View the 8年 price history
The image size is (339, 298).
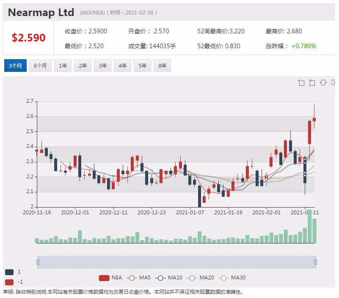pyautogui.click(x=162, y=66)
